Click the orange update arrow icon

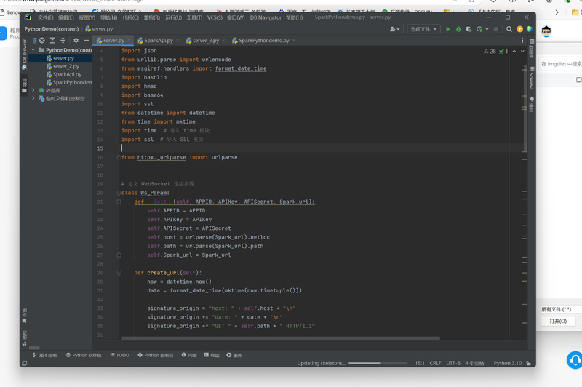click(519, 29)
